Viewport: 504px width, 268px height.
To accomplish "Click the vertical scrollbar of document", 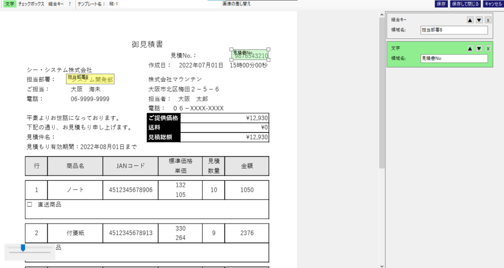I will [381, 99].
